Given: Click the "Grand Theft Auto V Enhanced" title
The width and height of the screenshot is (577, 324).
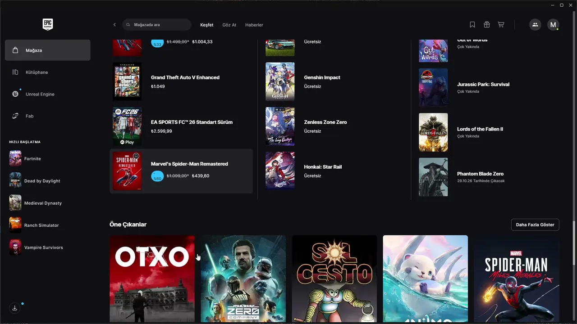Looking at the screenshot, I should pyautogui.click(x=185, y=77).
